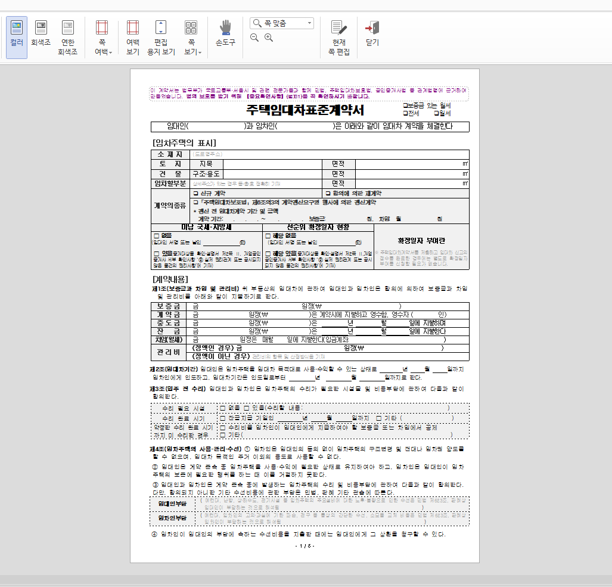
Task: Check the 수리비를 임차인이 임대인에게 지급 box
Action: [x=222, y=427]
